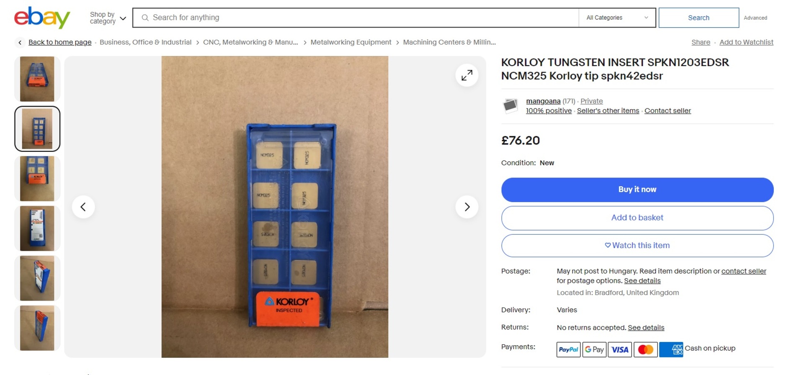The image size is (804, 375).
Task: Click the back arrow beside Back to home page
Action: click(20, 42)
